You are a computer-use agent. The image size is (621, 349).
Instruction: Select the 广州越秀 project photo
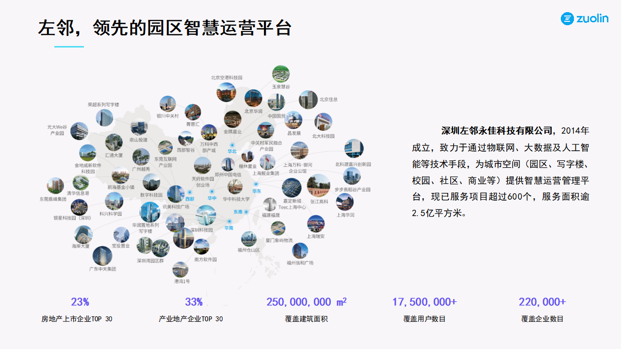pyautogui.click(x=141, y=157)
